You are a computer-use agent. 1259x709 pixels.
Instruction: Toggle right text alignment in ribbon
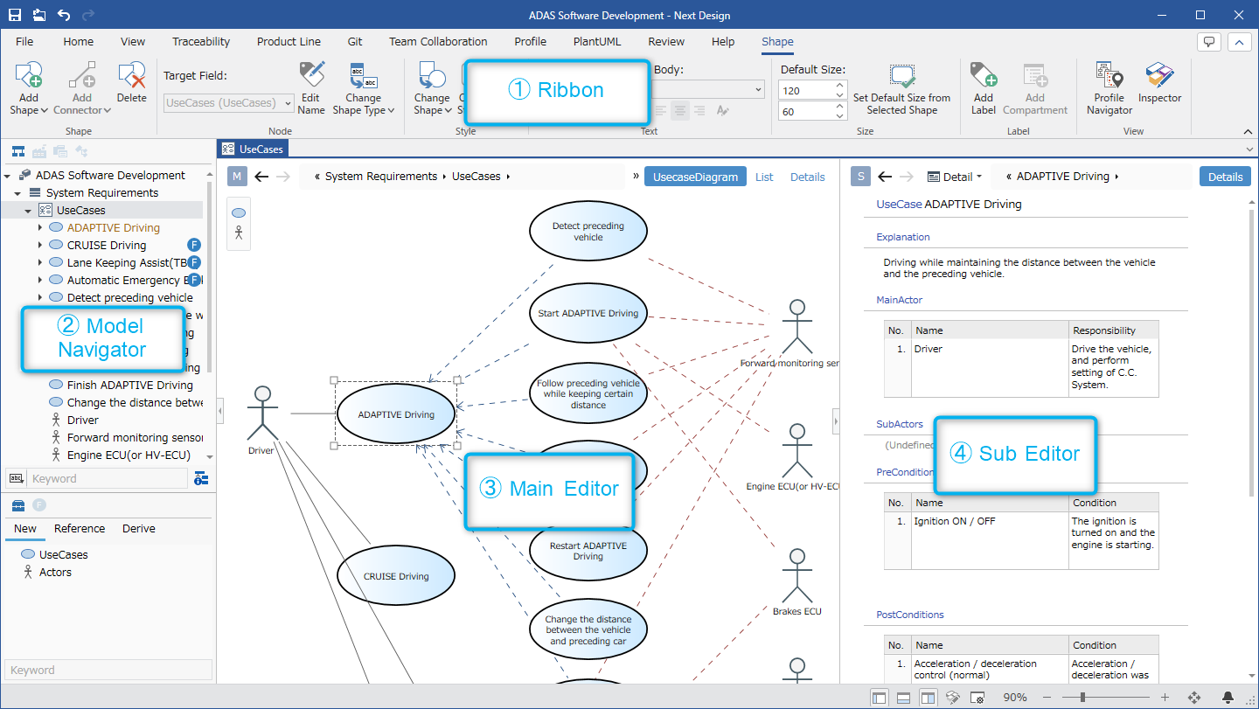coord(699,111)
